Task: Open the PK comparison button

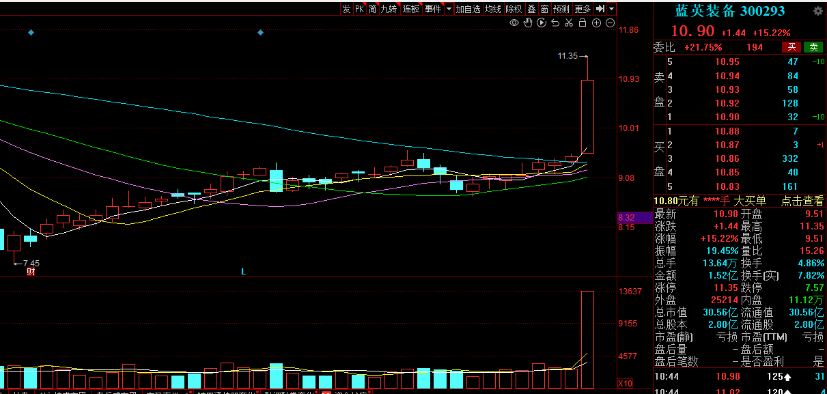Action: (x=359, y=9)
